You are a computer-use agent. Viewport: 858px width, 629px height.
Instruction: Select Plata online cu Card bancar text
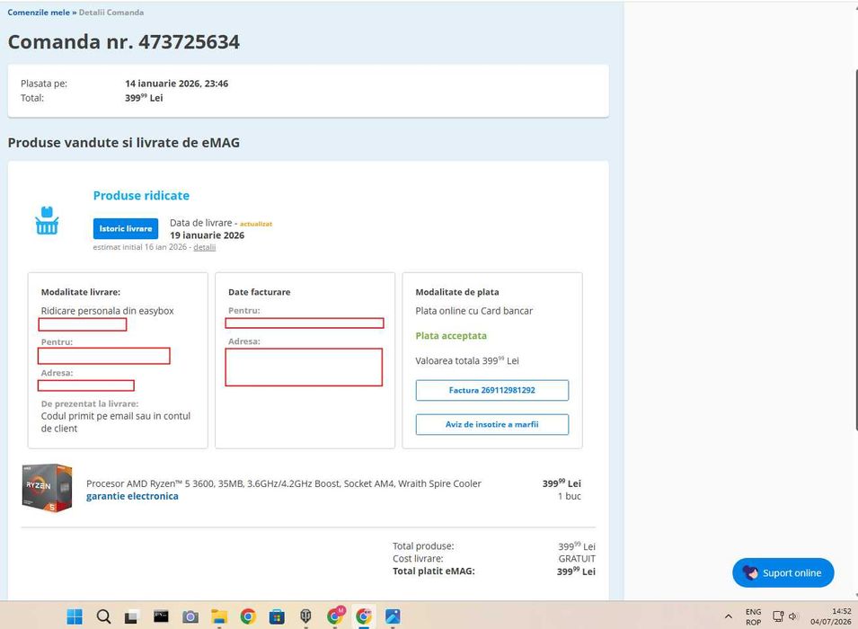point(473,311)
